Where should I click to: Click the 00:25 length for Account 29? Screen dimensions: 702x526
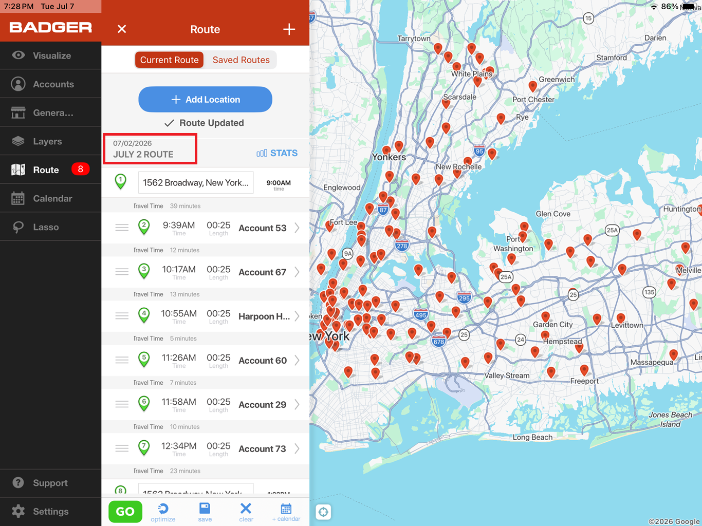218,402
